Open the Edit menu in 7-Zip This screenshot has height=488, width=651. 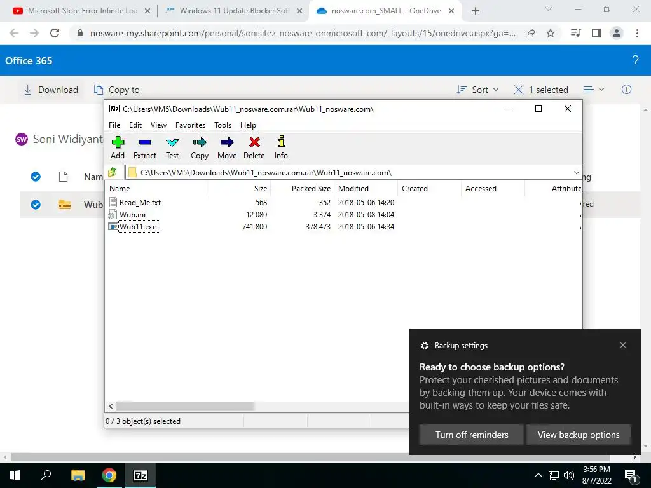click(x=135, y=125)
